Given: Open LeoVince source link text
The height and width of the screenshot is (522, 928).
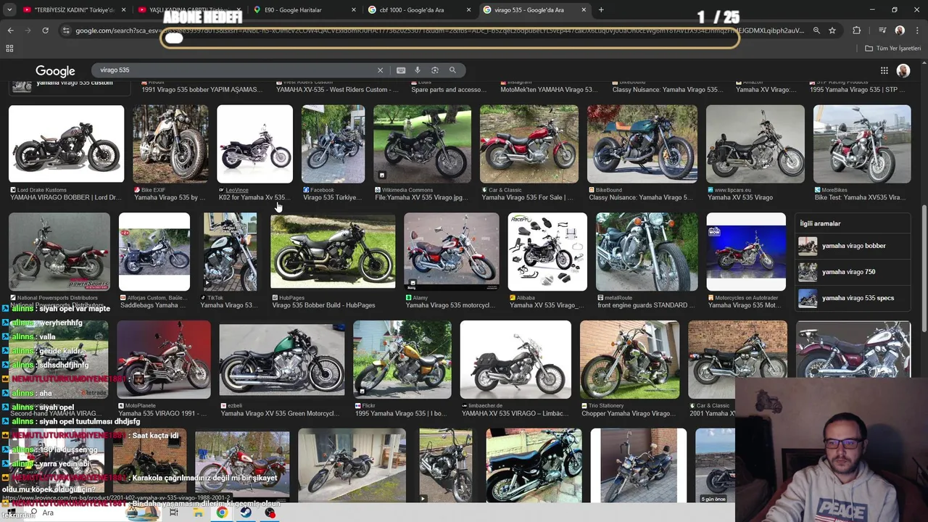Looking at the screenshot, I should [x=237, y=190].
